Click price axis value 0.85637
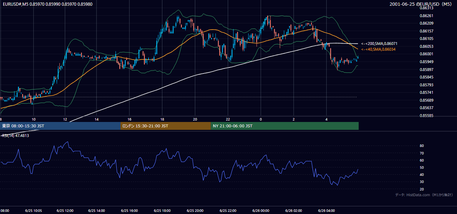Image resolution: width=457 pixels, height=214 pixels. [426, 108]
